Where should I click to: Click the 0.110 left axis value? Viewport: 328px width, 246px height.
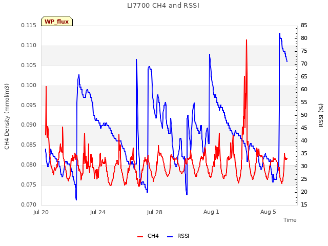coord(29,45)
